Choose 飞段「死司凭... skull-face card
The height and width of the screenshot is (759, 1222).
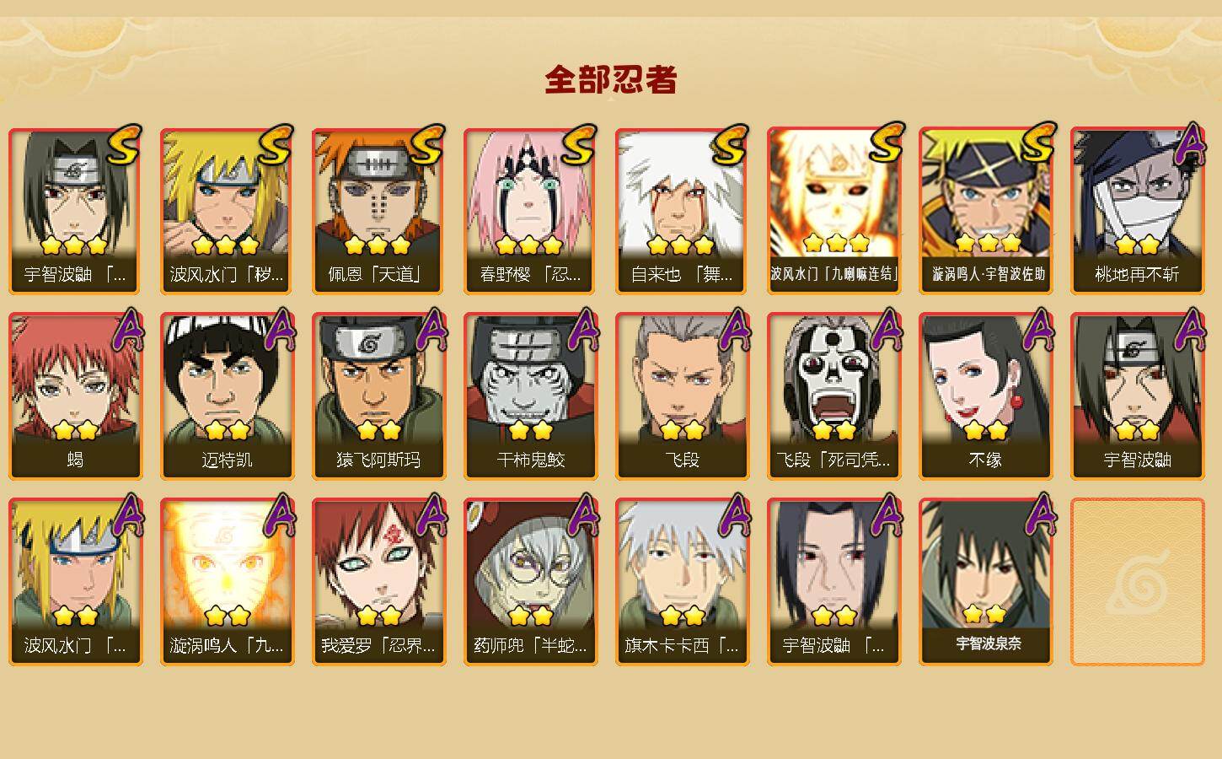click(x=833, y=396)
